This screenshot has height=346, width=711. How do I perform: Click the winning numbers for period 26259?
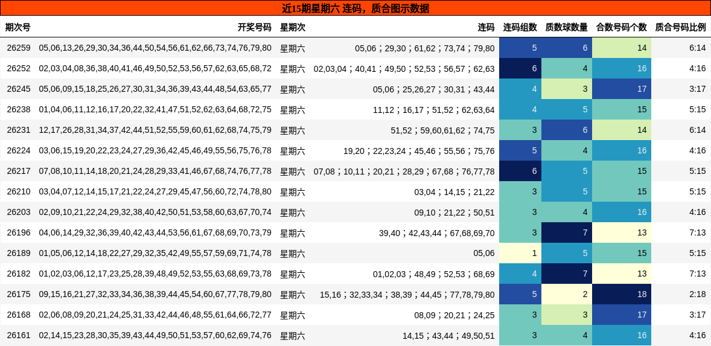click(x=155, y=48)
